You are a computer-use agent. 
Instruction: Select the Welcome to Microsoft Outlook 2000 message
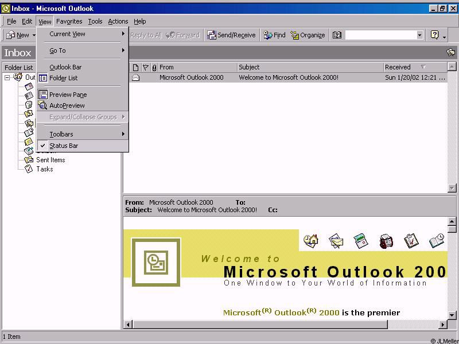pyautogui.click(x=289, y=77)
